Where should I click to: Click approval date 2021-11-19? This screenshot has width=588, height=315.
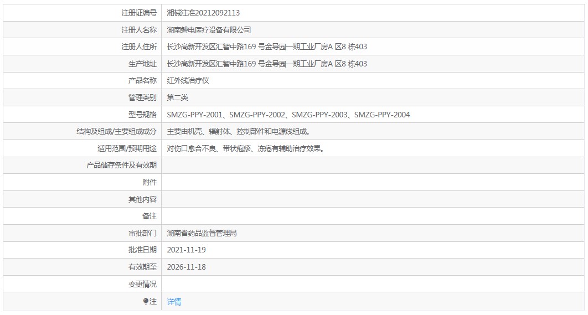[187, 250]
